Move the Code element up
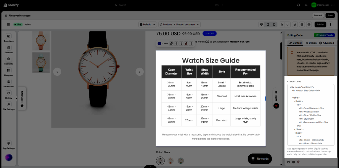This screenshot has width=339, height=168. pos(176,44)
